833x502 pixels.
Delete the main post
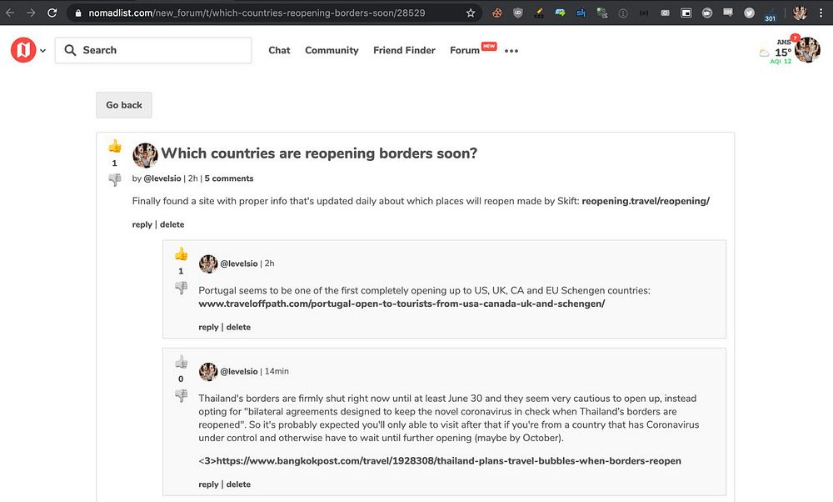tap(172, 224)
